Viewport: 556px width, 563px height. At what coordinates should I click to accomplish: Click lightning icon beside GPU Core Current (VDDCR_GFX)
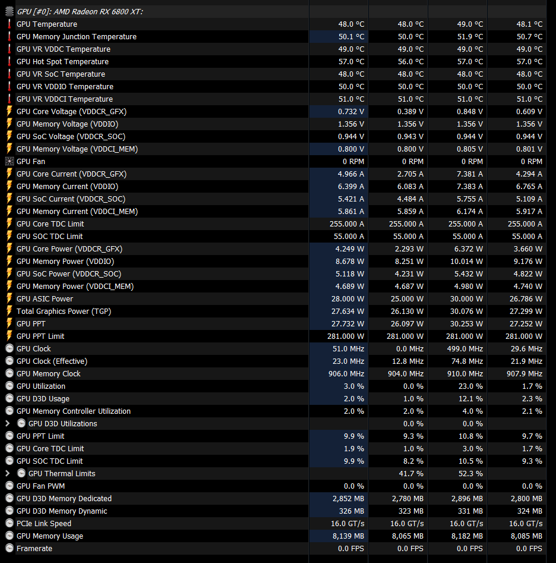click(x=10, y=174)
